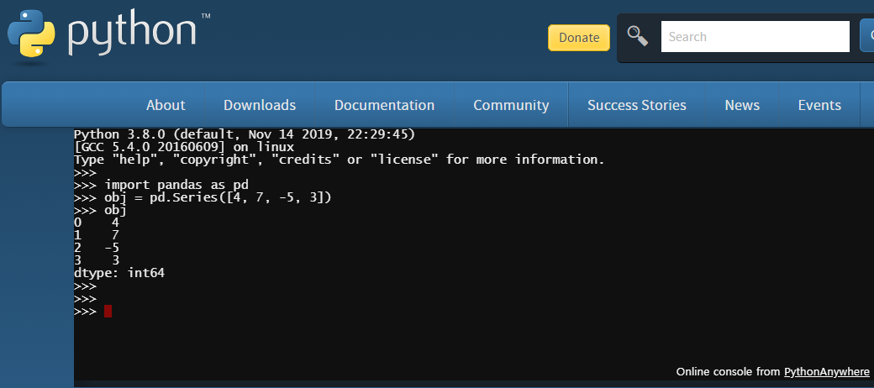Click the 'dtype: int64' output line
This screenshot has height=388, width=874.
pyautogui.click(x=119, y=273)
